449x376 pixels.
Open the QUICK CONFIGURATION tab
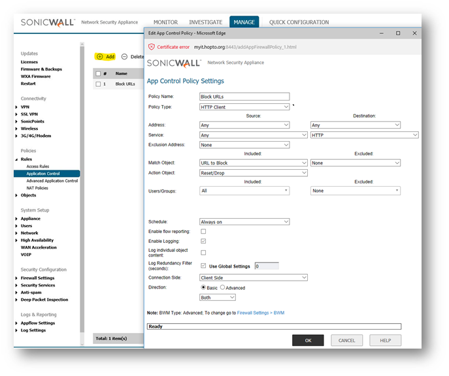299,22
